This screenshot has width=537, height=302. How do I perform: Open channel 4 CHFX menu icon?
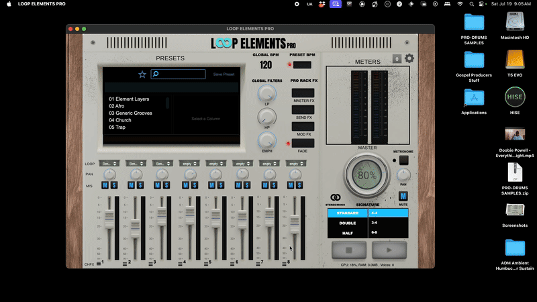click(180, 264)
